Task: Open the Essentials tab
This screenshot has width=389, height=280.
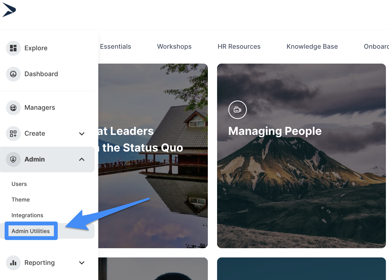Action: point(115,47)
